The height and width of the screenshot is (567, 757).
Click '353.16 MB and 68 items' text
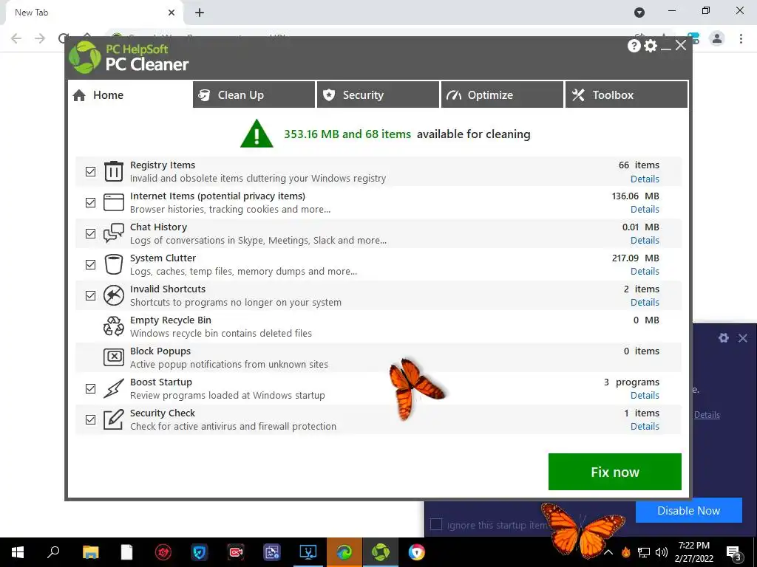[347, 134]
